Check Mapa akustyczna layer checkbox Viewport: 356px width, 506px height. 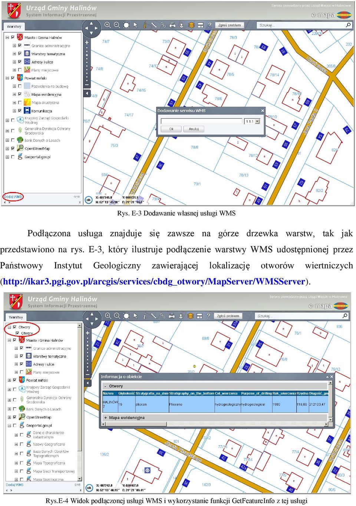[20, 102]
